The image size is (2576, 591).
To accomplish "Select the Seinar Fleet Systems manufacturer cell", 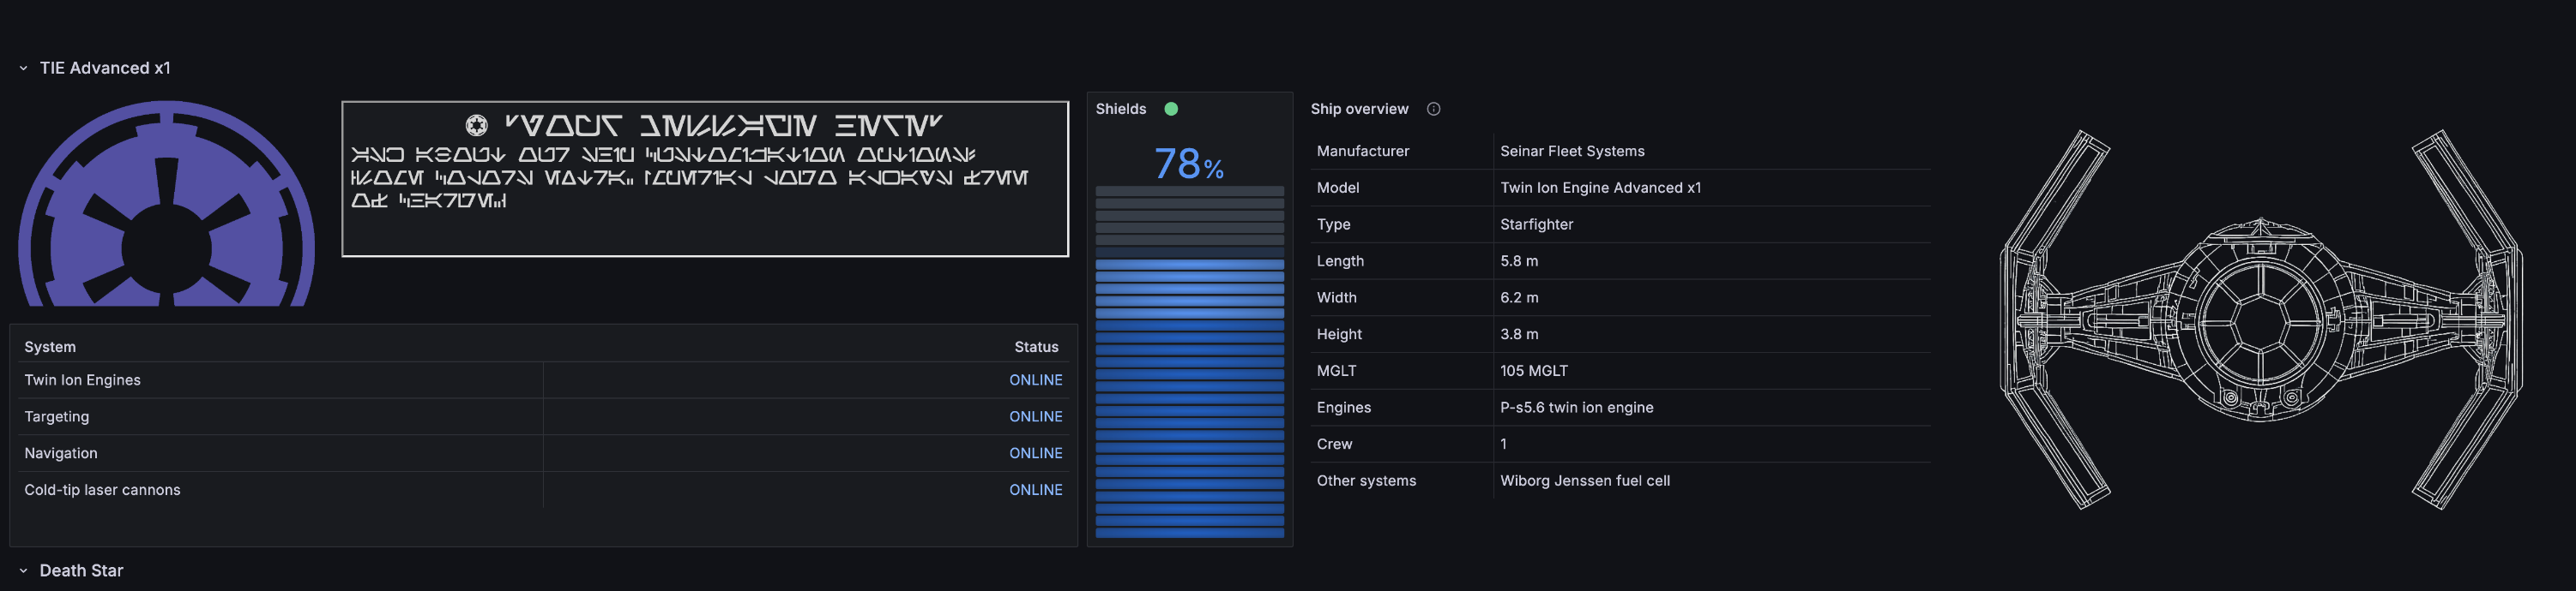I will [x=1572, y=152].
